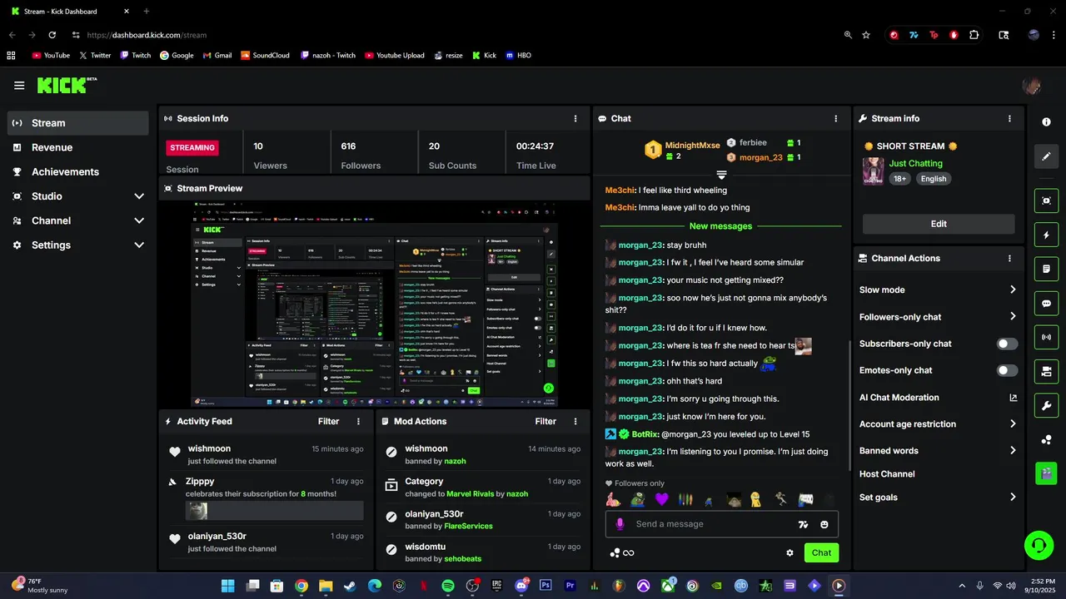Open the emoji picker in chat input
This screenshot has height=599, width=1066.
tap(824, 524)
